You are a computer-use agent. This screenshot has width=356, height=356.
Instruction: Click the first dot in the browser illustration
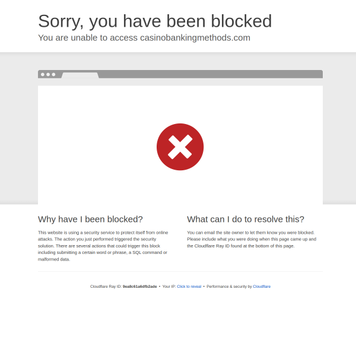[43, 75]
